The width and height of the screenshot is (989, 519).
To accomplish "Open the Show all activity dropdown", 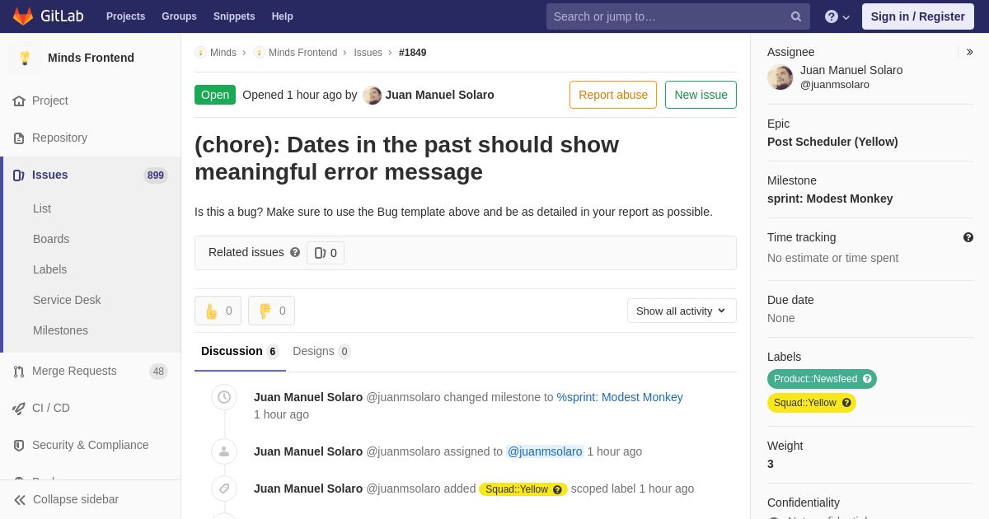I will pos(682,311).
